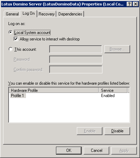
Task: Switch to the General tab
Action: click(12, 14)
